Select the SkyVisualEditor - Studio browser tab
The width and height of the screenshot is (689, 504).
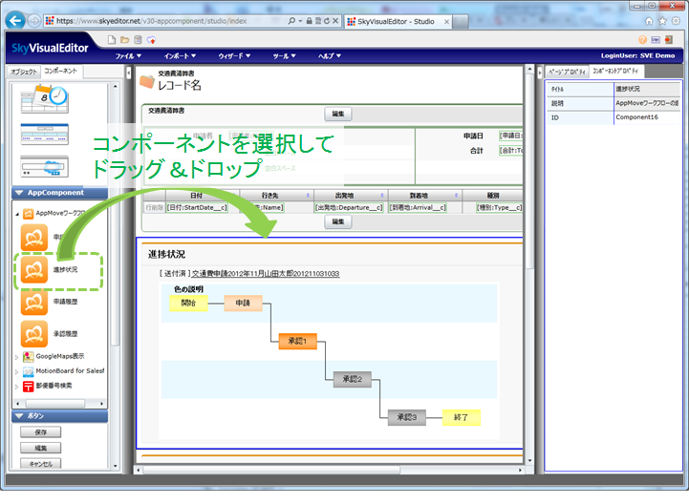pyautogui.click(x=397, y=21)
